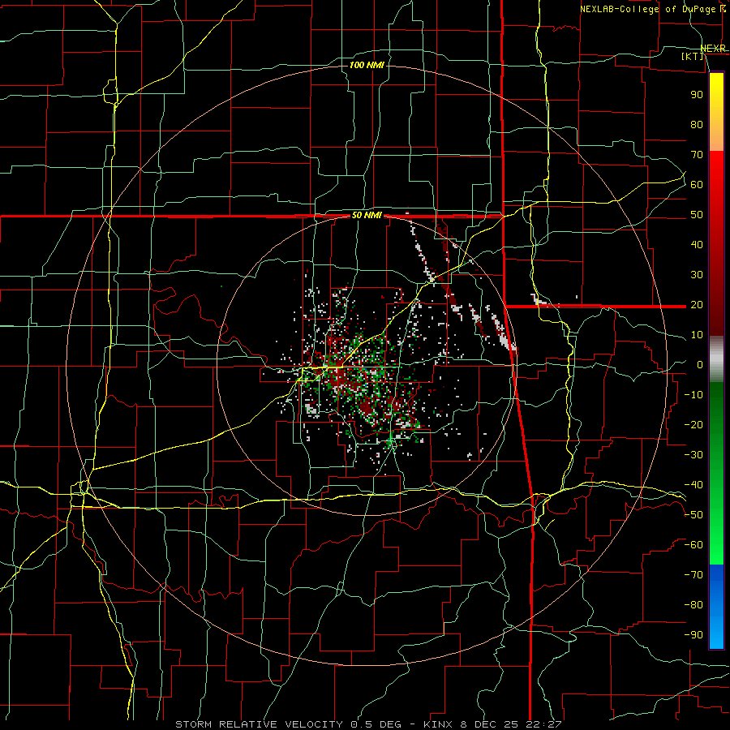Pick the gray zero-velocity color bar segment
The width and height of the screenshot is (730, 730).
tap(716, 359)
